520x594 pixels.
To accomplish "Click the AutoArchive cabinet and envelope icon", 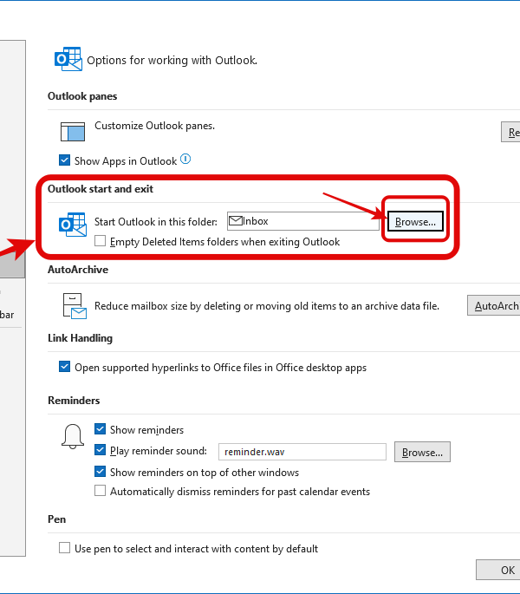I will click(x=75, y=306).
